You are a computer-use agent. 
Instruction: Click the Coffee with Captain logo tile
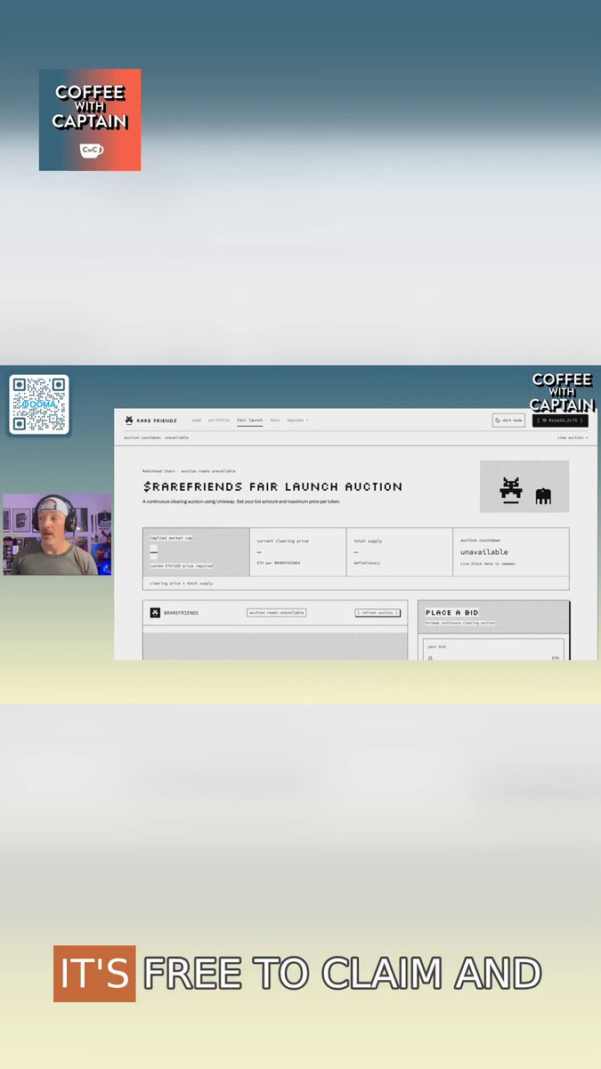90,119
